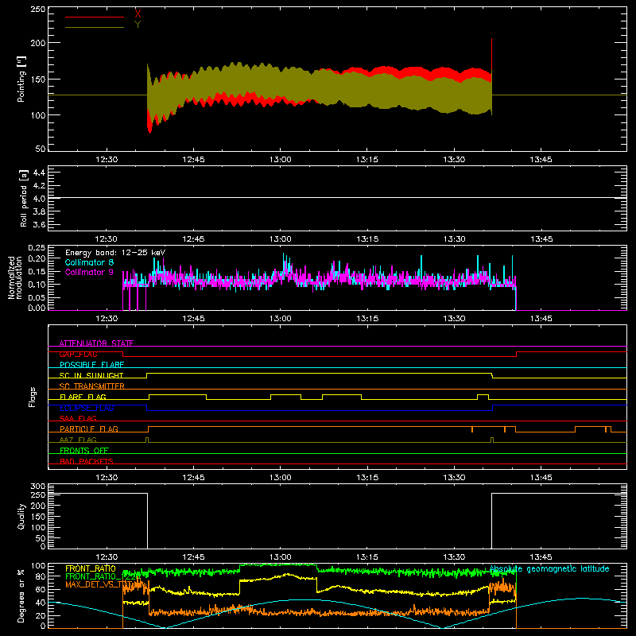Click the cyan Collimator 8 label

(89, 262)
